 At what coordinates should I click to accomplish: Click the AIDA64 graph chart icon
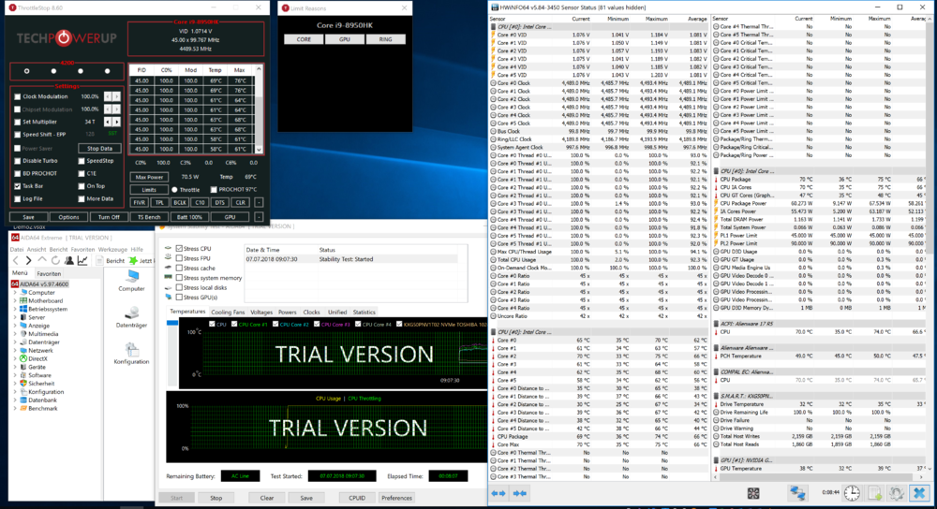coord(83,260)
